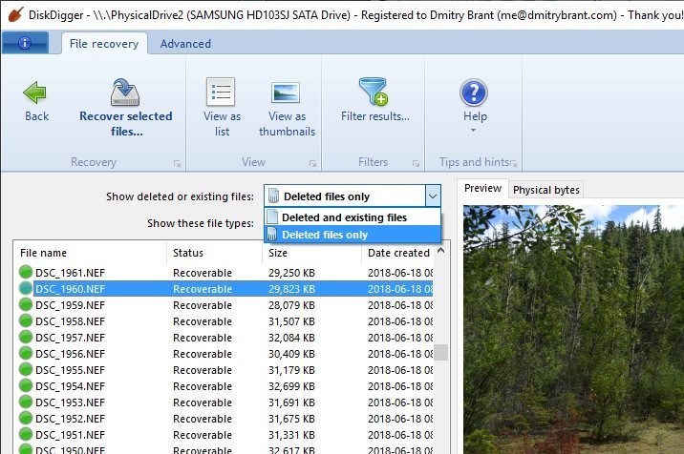The width and height of the screenshot is (684, 454).
Task: Click green status icon for DSC_1951.NEF
Action: click(x=26, y=434)
